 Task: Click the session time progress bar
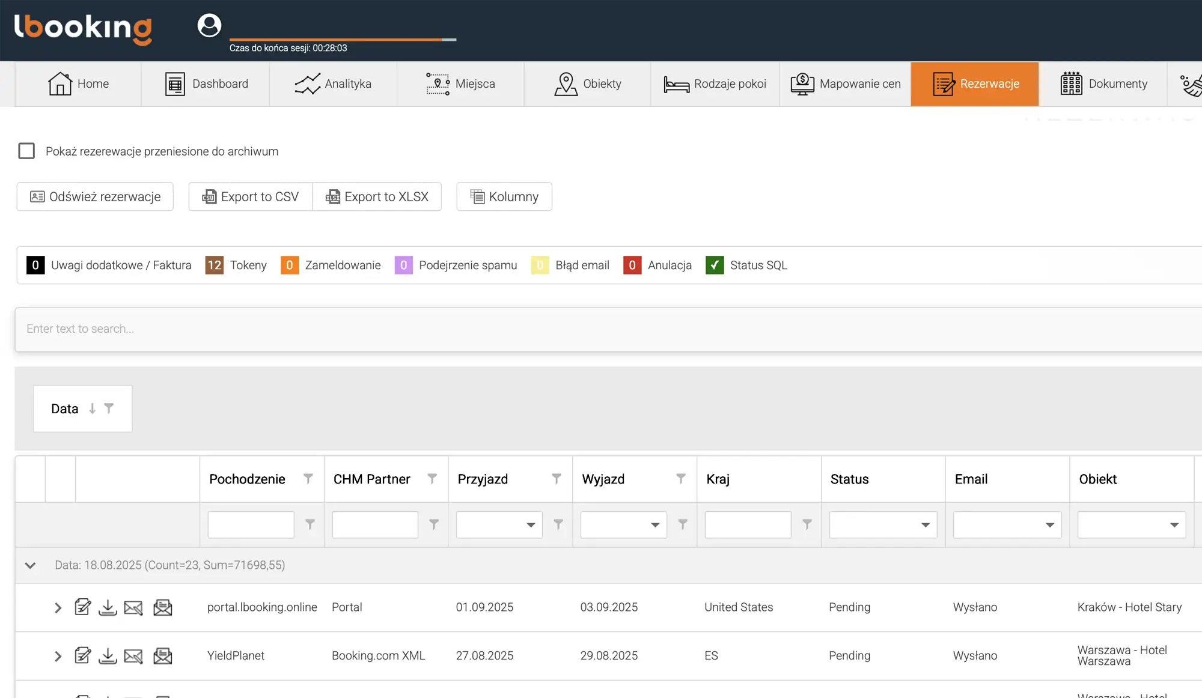(x=343, y=40)
